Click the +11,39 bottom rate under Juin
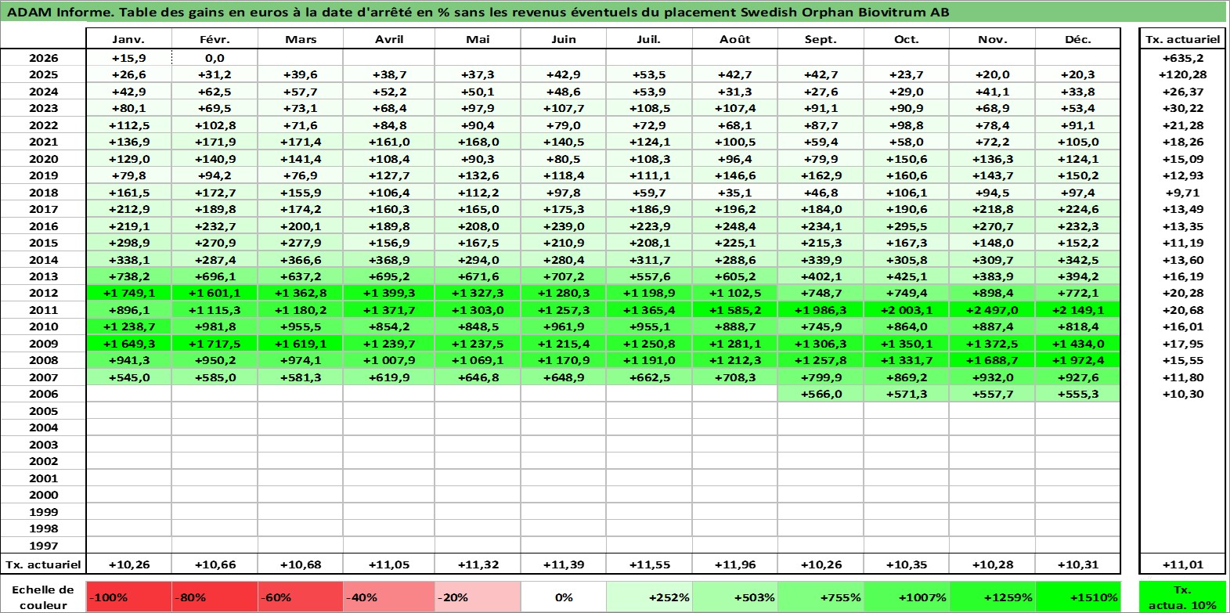1230x613 pixels. coord(564,564)
